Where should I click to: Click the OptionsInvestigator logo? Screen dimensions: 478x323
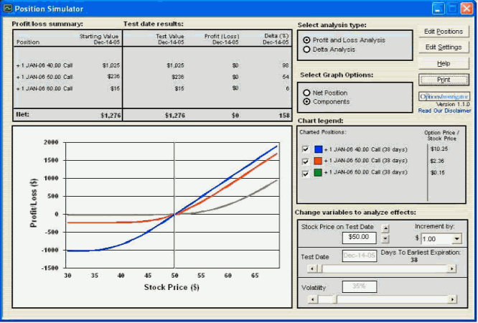click(444, 95)
